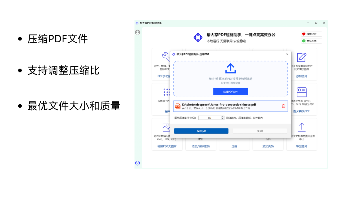Click the red trash icon to remove file
The width and height of the screenshot is (361, 203).
point(283,106)
